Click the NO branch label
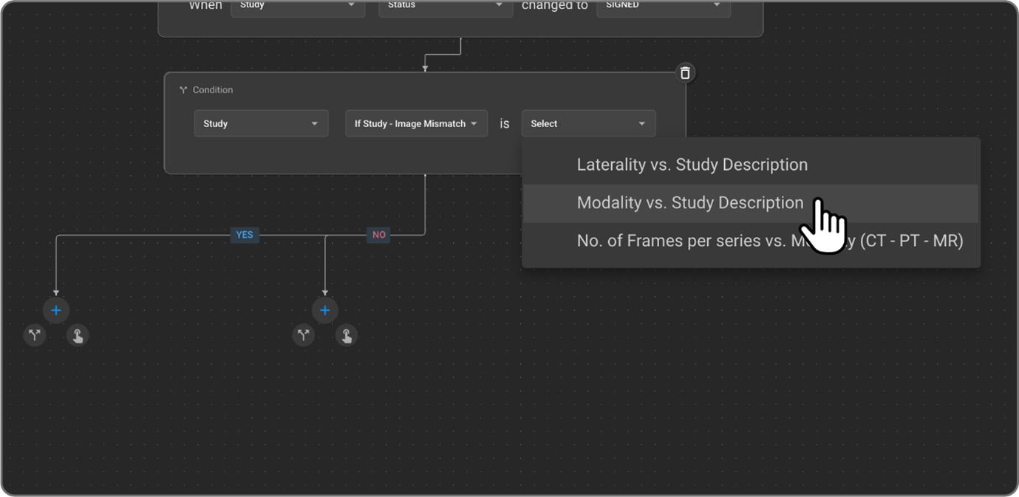The height and width of the screenshot is (497, 1019). tap(378, 235)
